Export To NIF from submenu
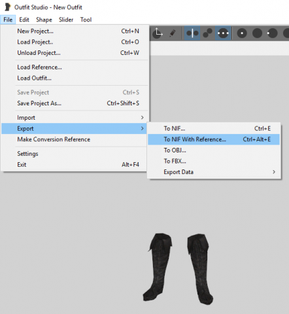The width and height of the screenshot is (289, 314). click(214, 128)
